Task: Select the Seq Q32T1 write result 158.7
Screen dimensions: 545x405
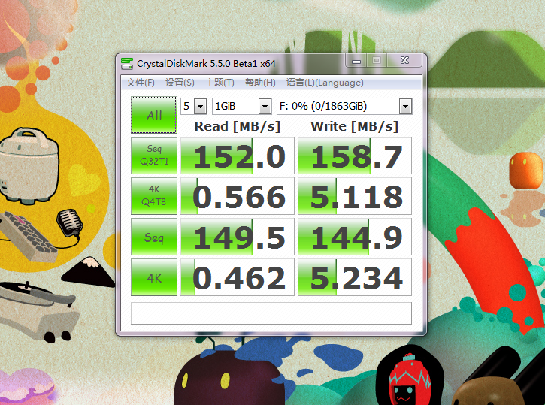Action: click(x=355, y=156)
